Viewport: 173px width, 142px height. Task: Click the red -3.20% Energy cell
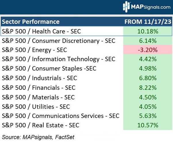tap(147, 50)
